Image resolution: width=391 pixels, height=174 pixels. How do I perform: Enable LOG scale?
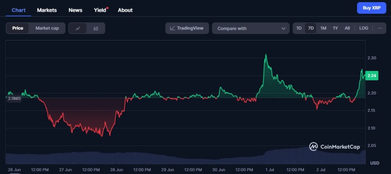click(364, 28)
